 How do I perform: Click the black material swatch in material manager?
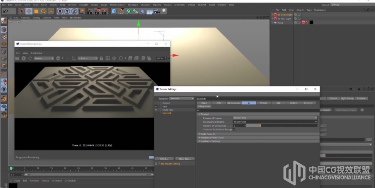(x=13, y=185)
